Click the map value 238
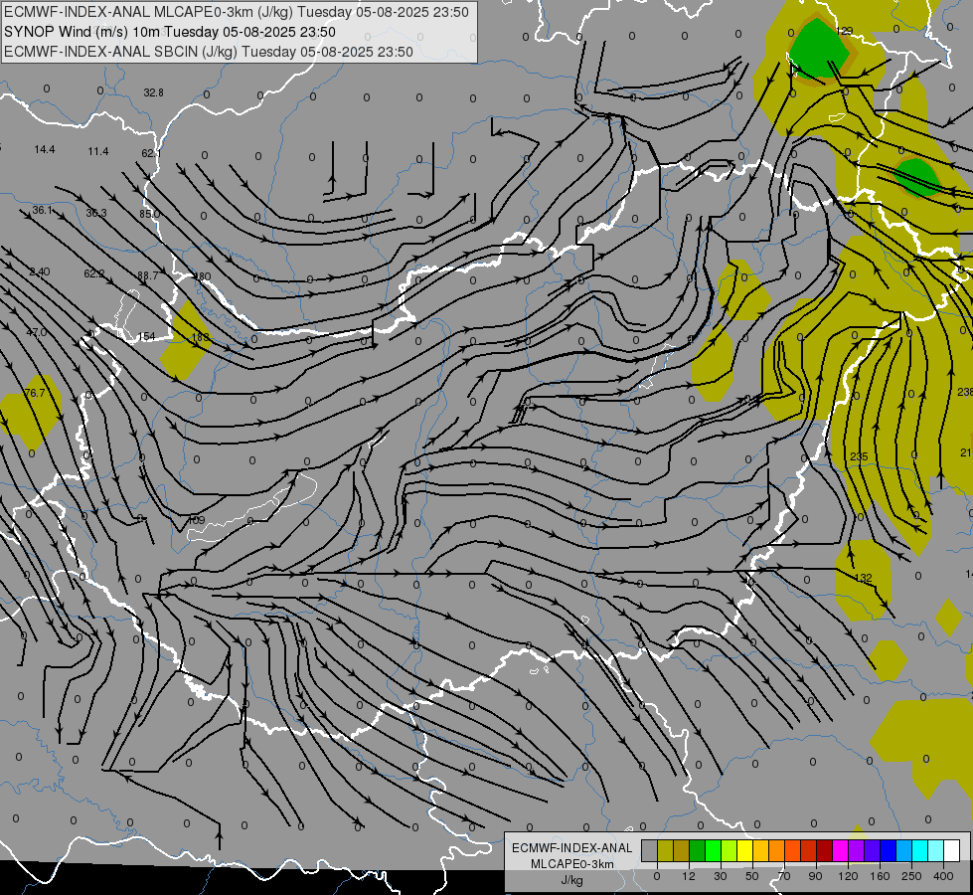Image resolution: width=973 pixels, height=895 pixels. click(965, 392)
